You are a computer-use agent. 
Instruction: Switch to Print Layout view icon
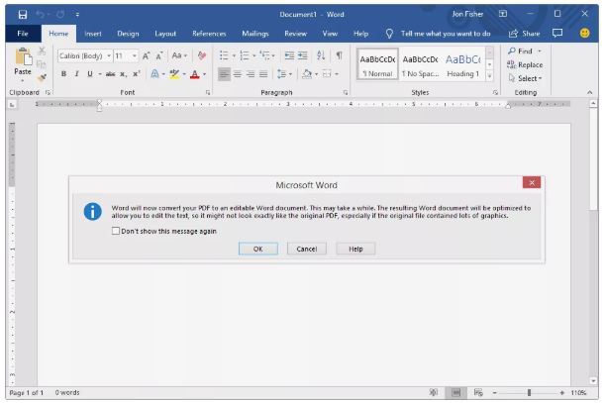tap(456, 392)
